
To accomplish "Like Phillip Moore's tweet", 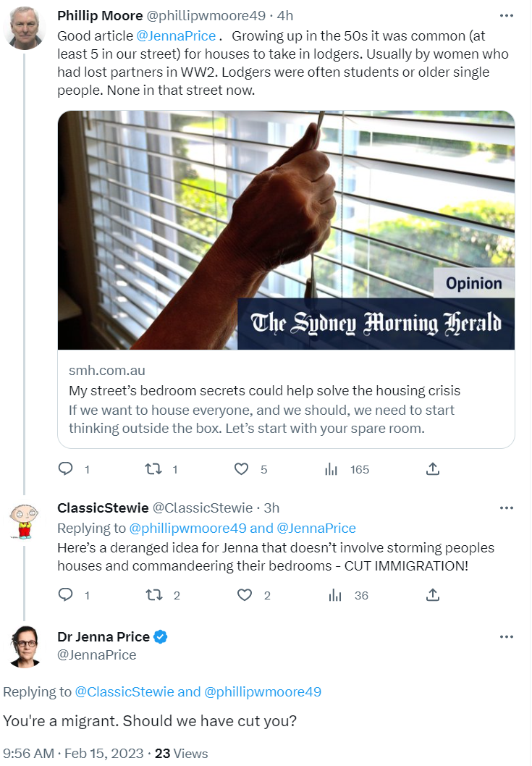I will click(x=242, y=469).
